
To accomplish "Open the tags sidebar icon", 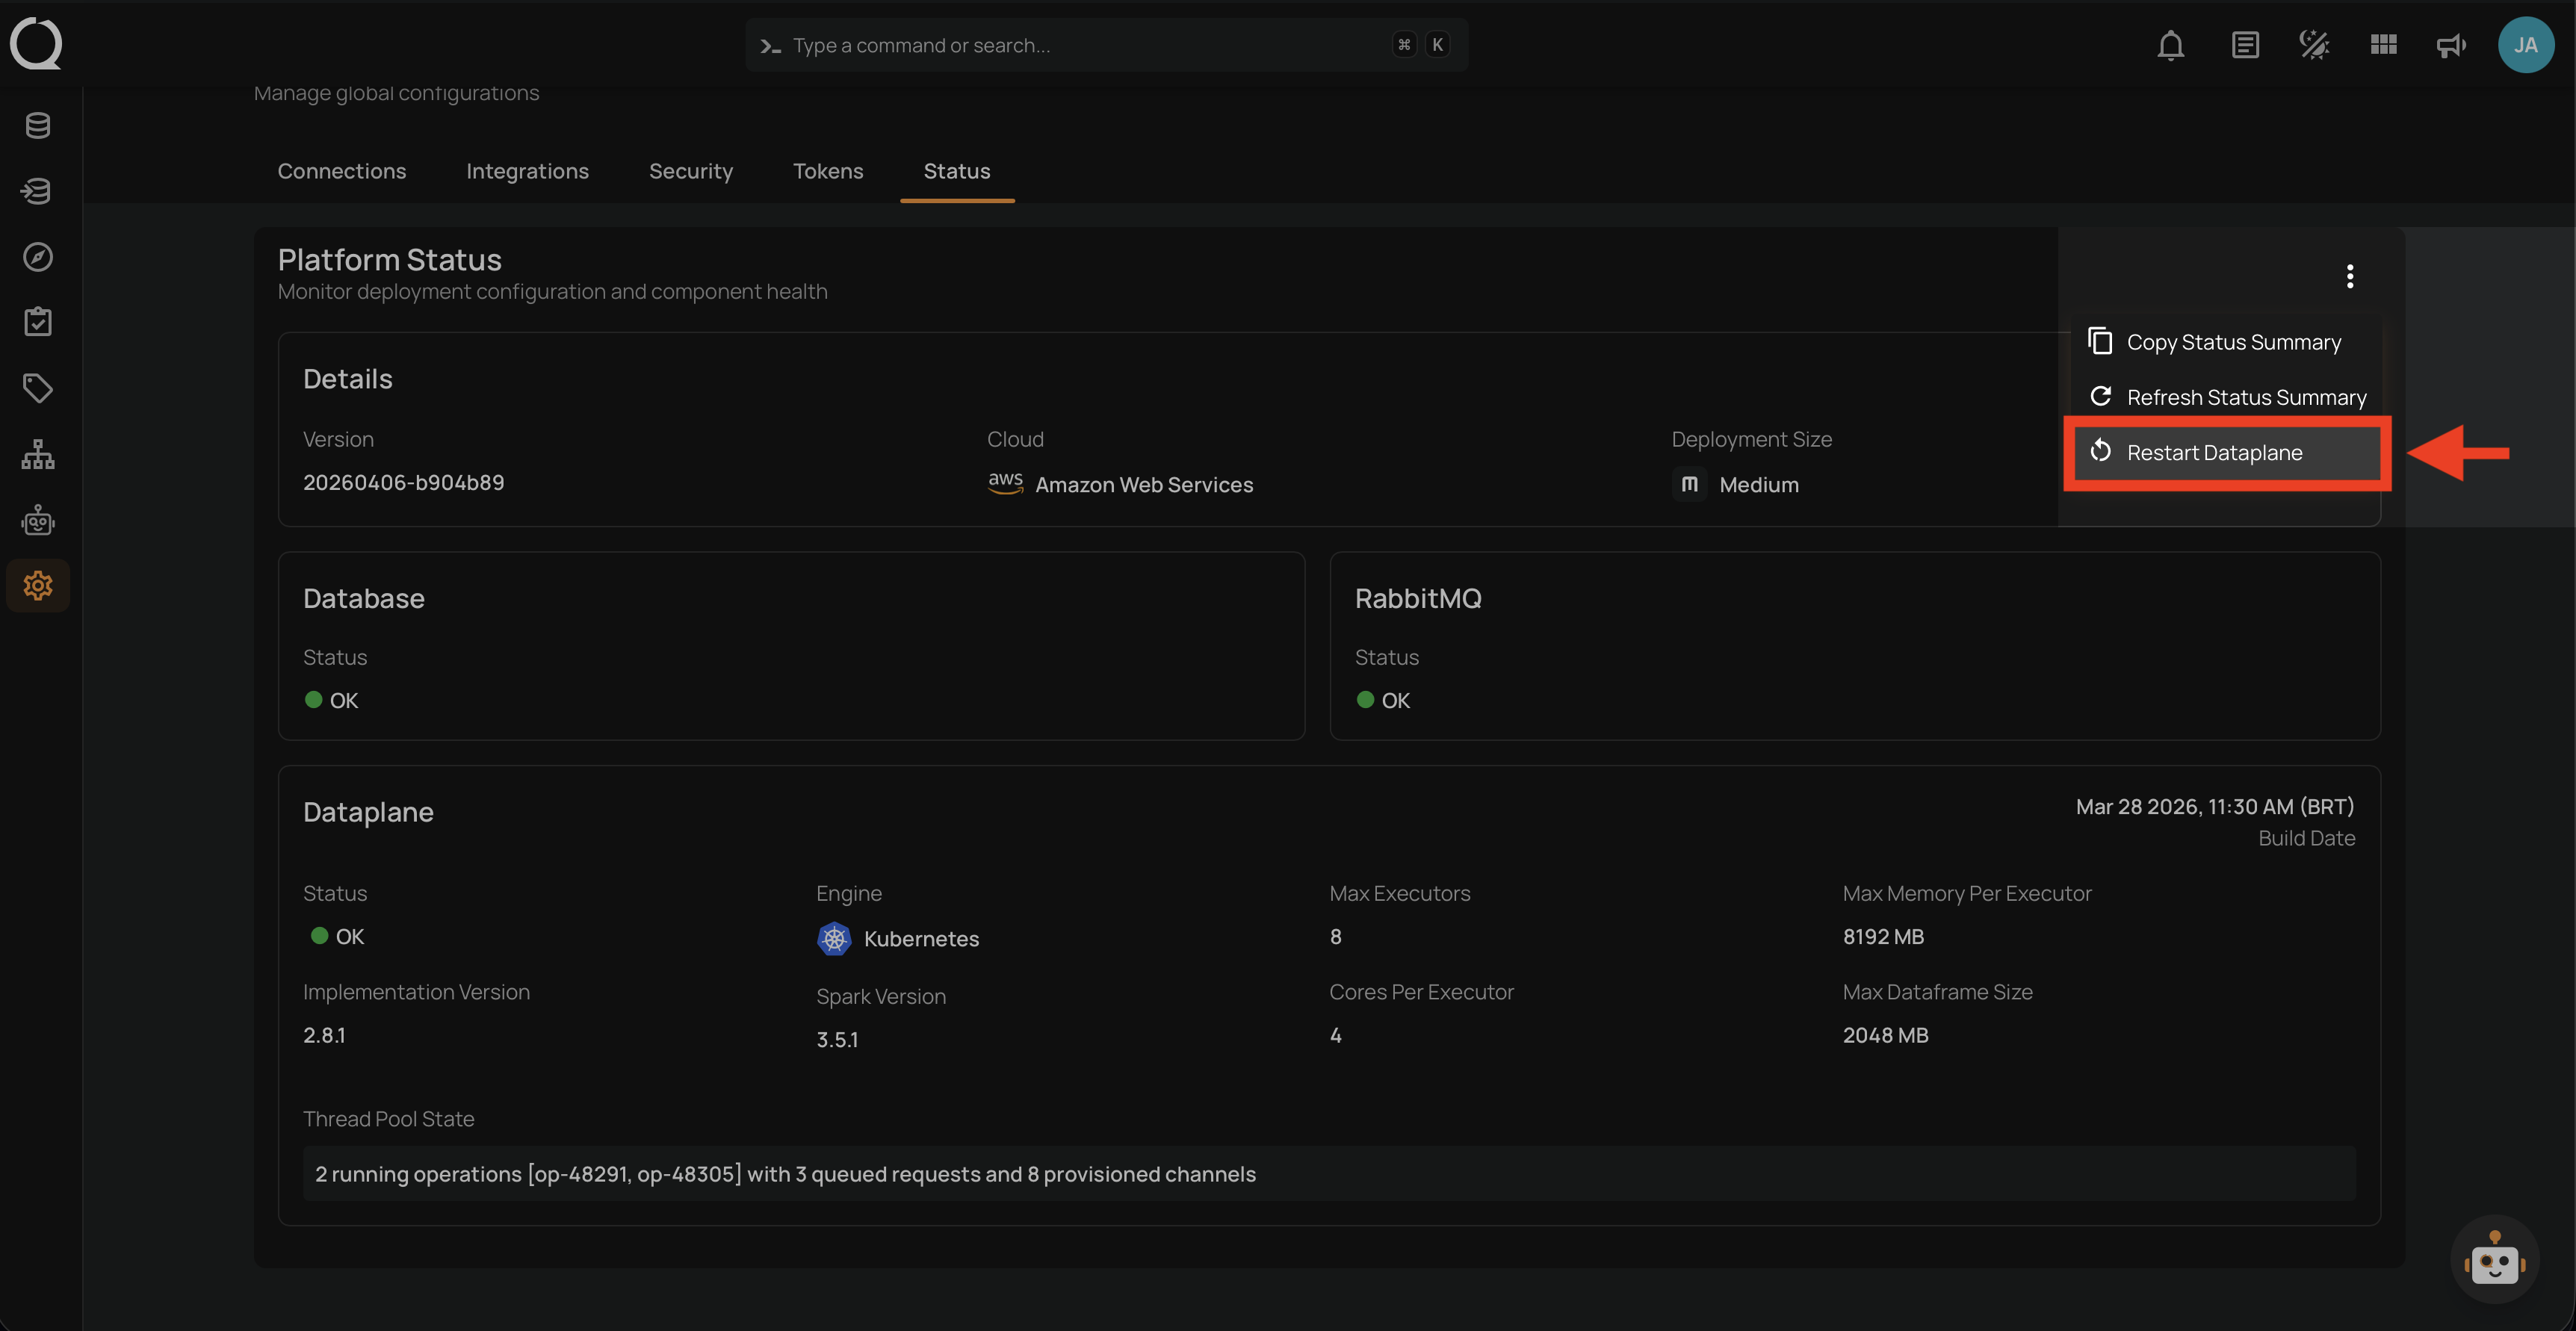I will coord(38,388).
